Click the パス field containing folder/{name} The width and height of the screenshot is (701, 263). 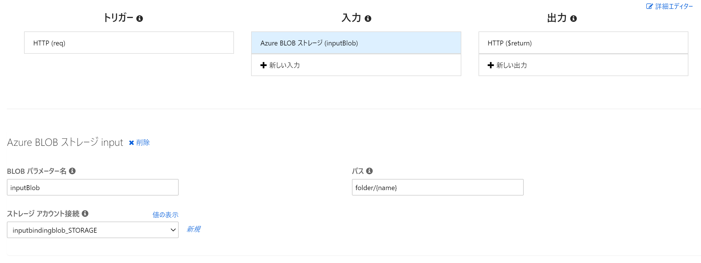(438, 188)
